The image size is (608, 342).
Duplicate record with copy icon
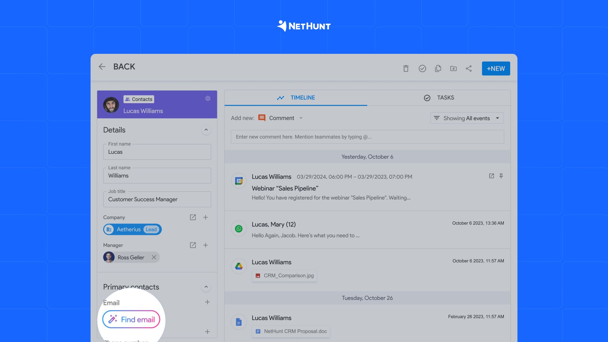(x=438, y=68)
